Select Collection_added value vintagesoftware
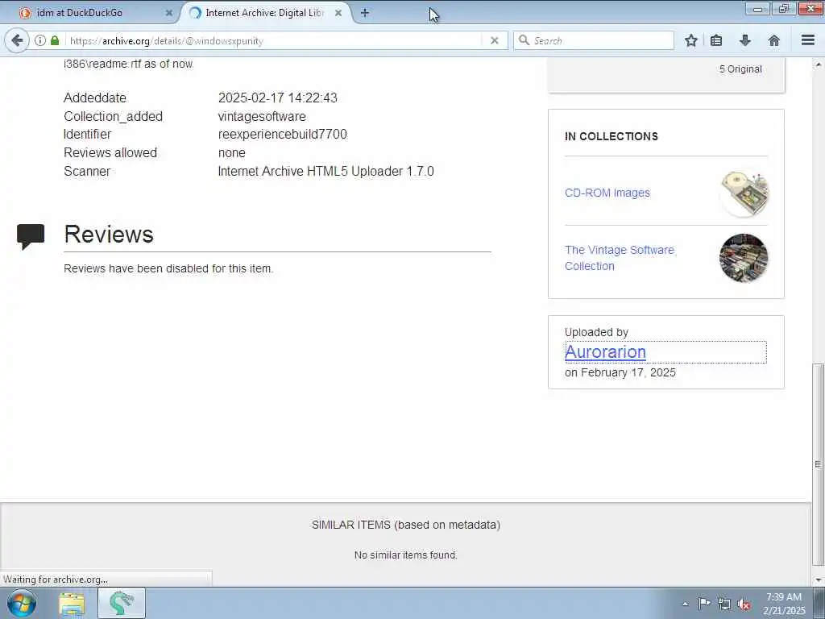The image size is (825, 619). pos(262,116)
